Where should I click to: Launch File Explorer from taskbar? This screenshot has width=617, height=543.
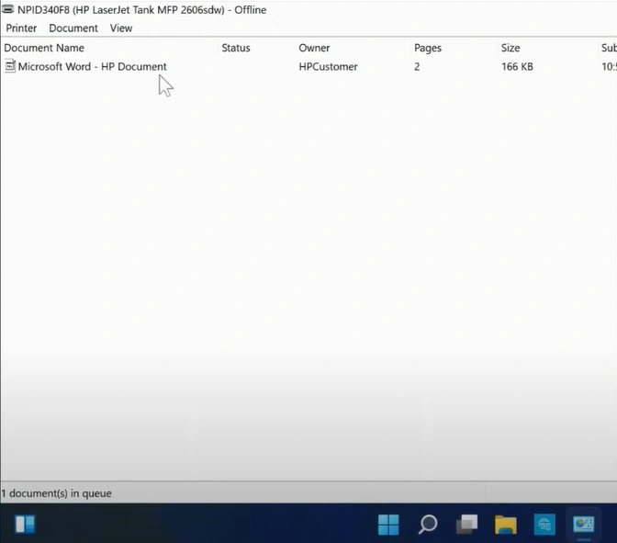(506, 525)
